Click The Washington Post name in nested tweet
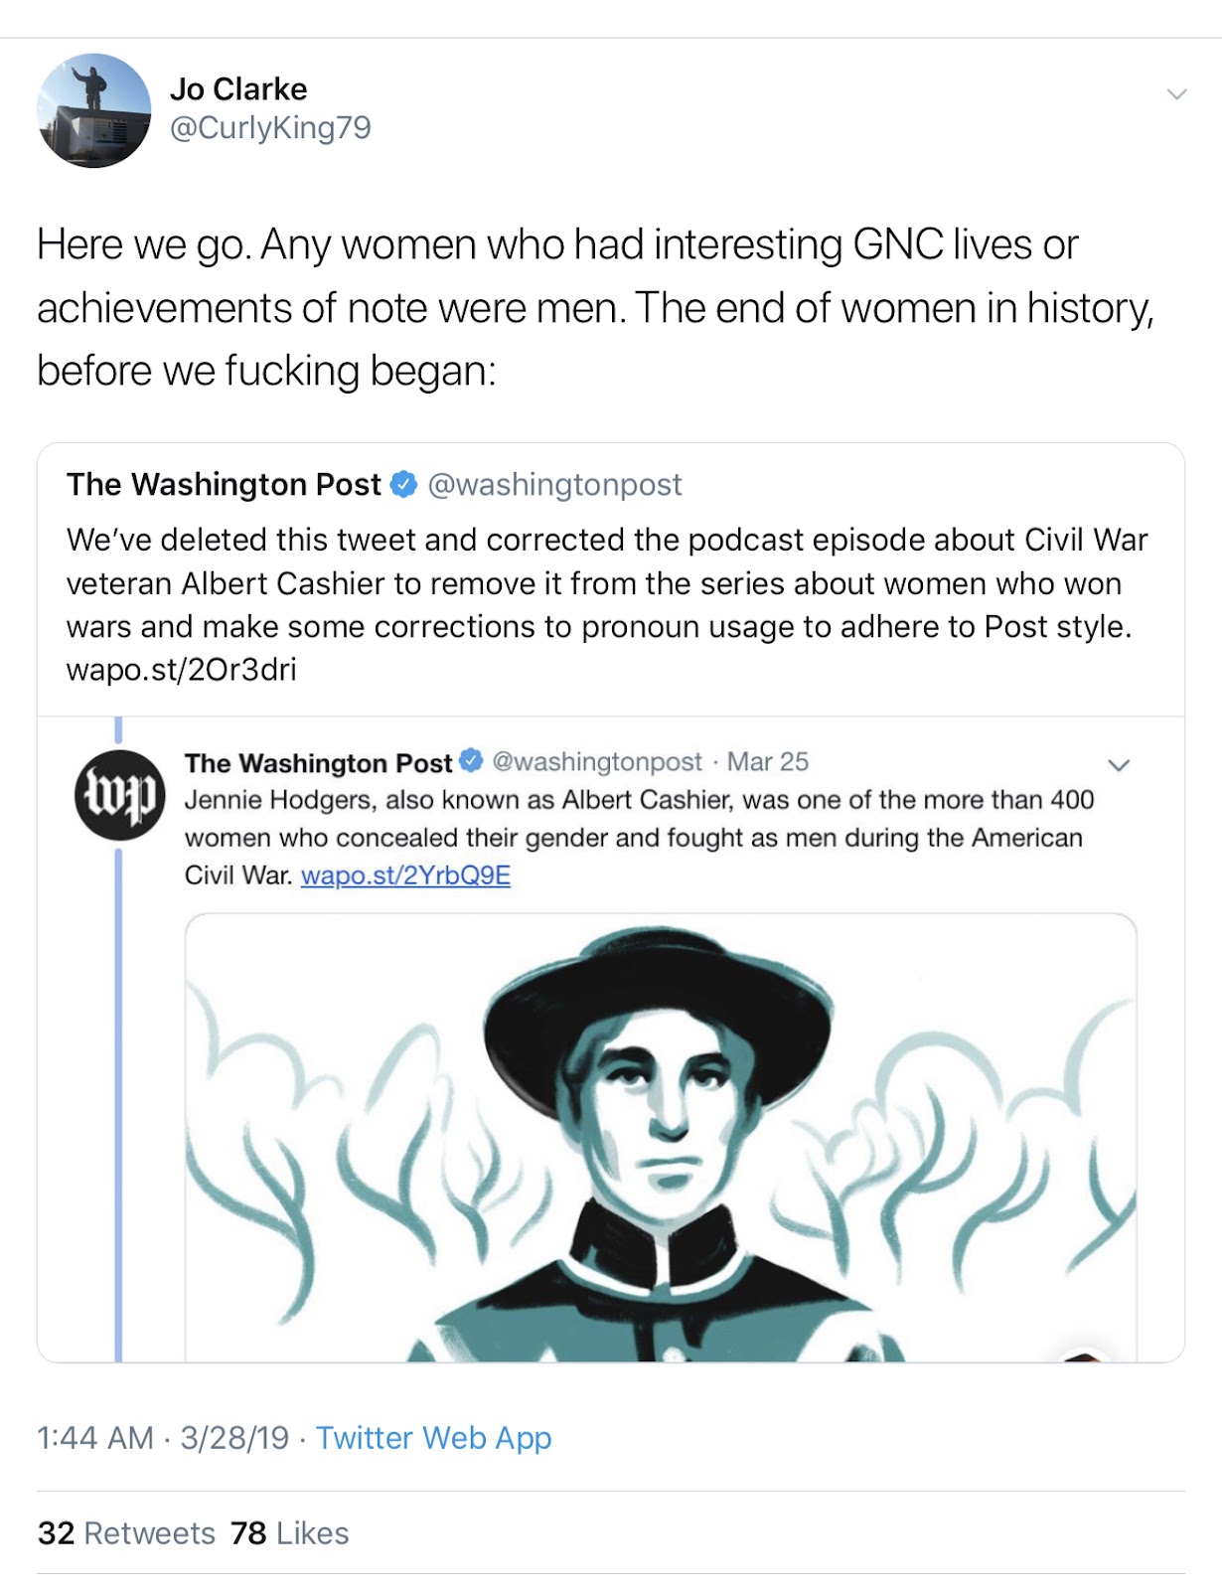Viewport: 1222px width, 1590px height. pyautogui.click(x=318, y=763)
